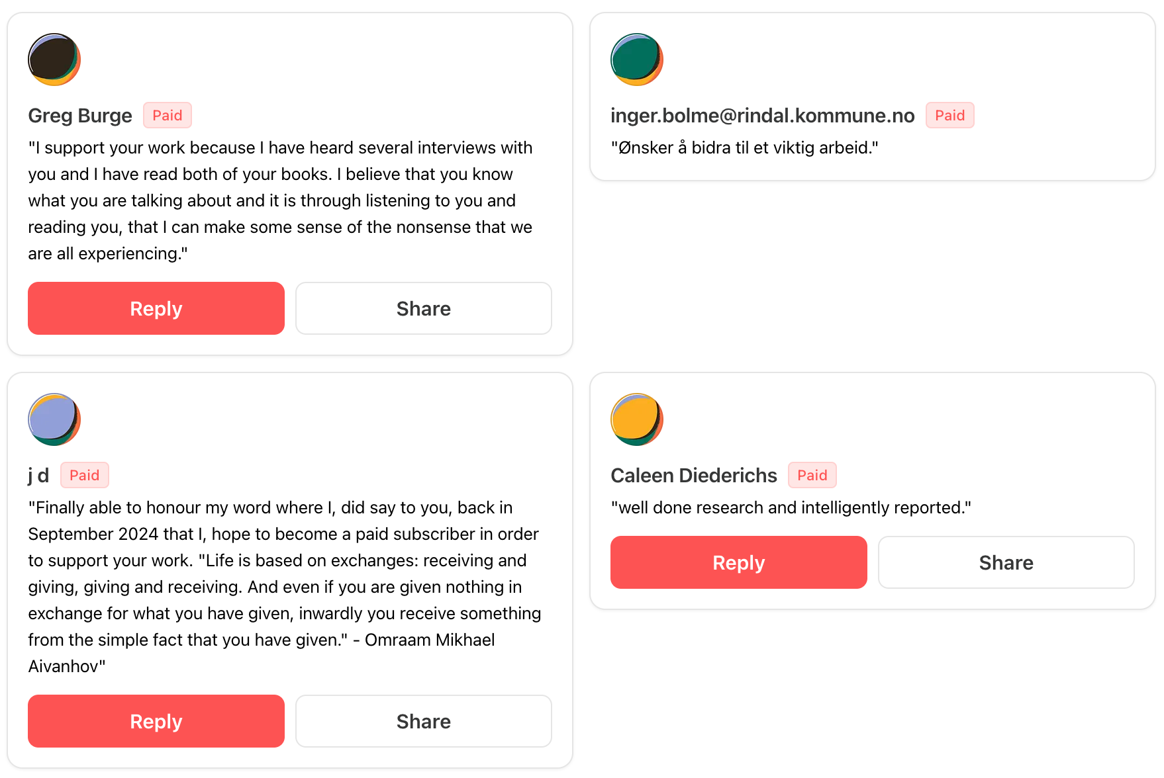Reply to Greg Burge's comment
The image size is (1164, 778).
pyautogui.click(x=156, y=308)
